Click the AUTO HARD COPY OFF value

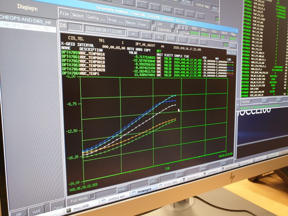159,51
